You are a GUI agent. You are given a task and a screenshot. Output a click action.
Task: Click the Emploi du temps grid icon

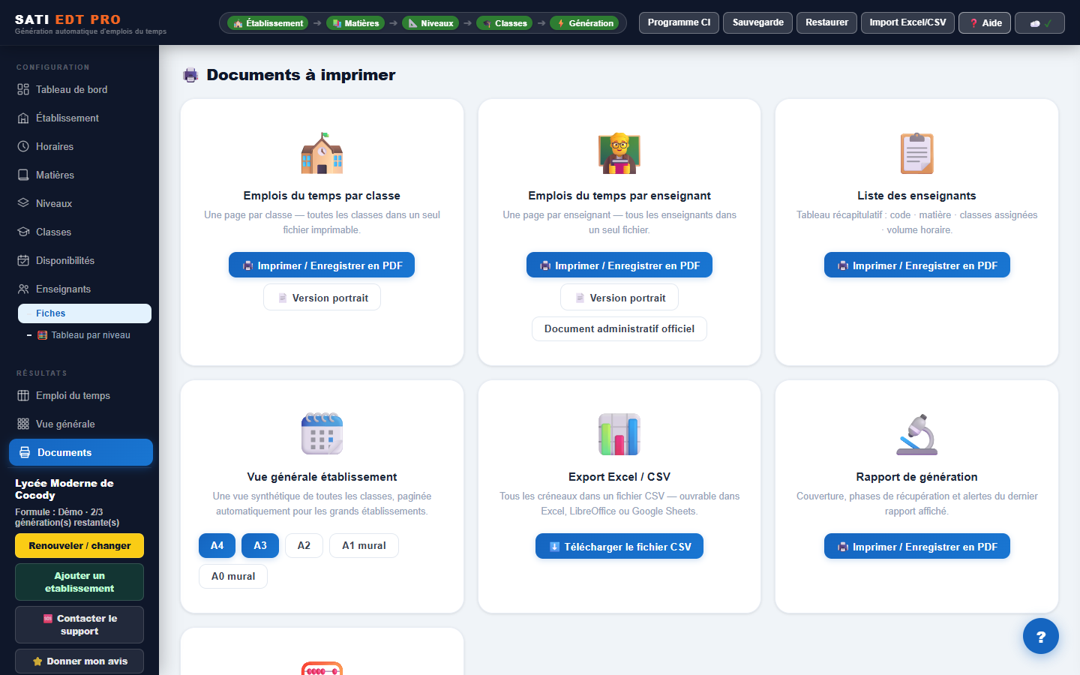pyautogui.click(x=23, y=395)
